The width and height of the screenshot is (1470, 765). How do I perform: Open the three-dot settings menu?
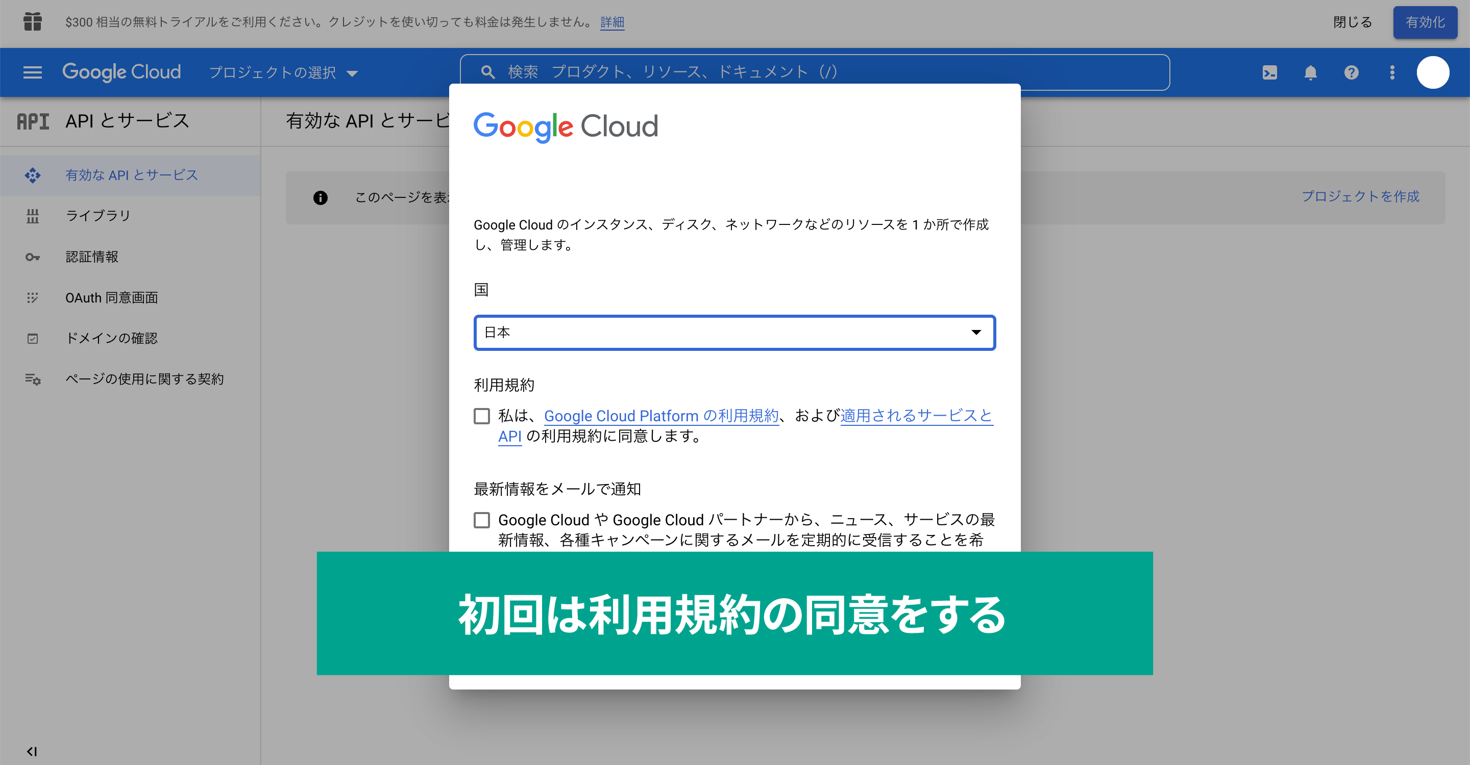click(x=1392, y=72)
